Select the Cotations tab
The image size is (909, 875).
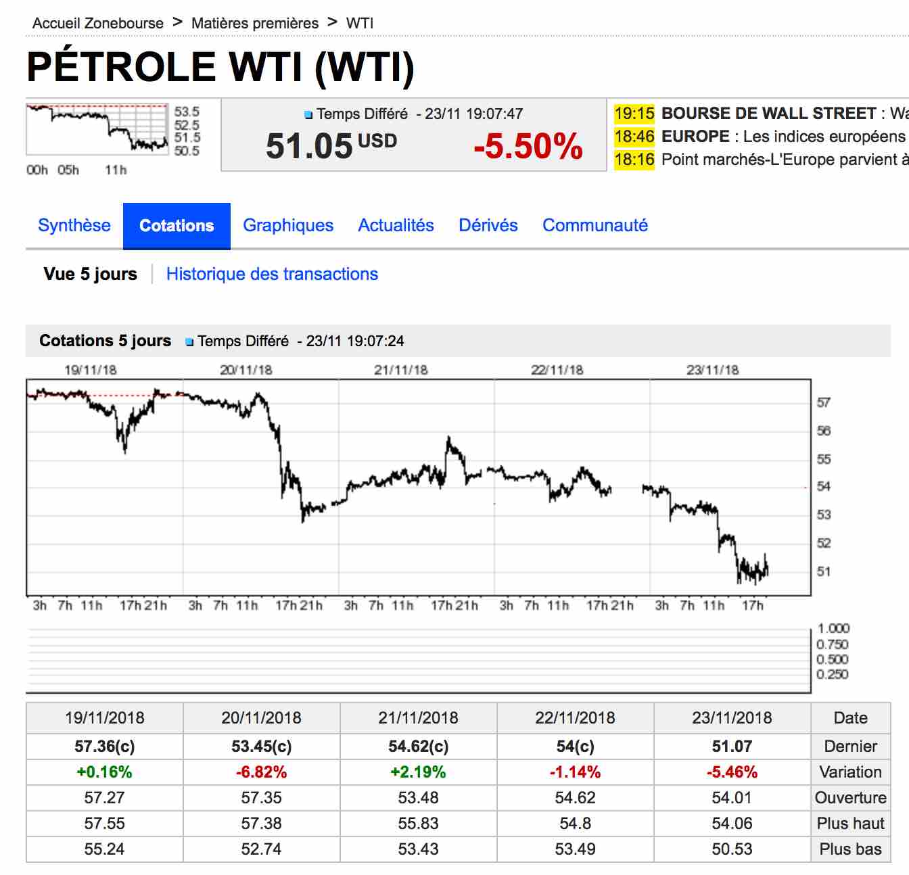[177, 226]
